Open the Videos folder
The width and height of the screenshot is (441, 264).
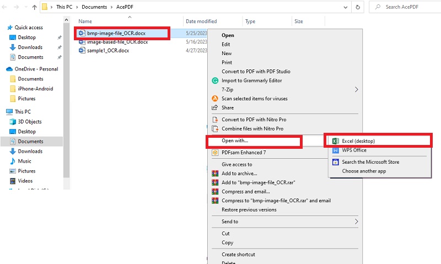[x=25, y=181]
